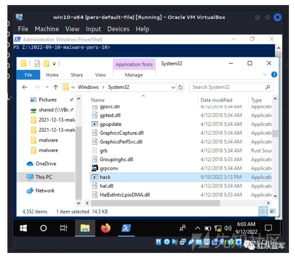Screen dimensions: 295x259
Task: Select GraphicsCapture.dll in the list
Action: coord(181,133)
